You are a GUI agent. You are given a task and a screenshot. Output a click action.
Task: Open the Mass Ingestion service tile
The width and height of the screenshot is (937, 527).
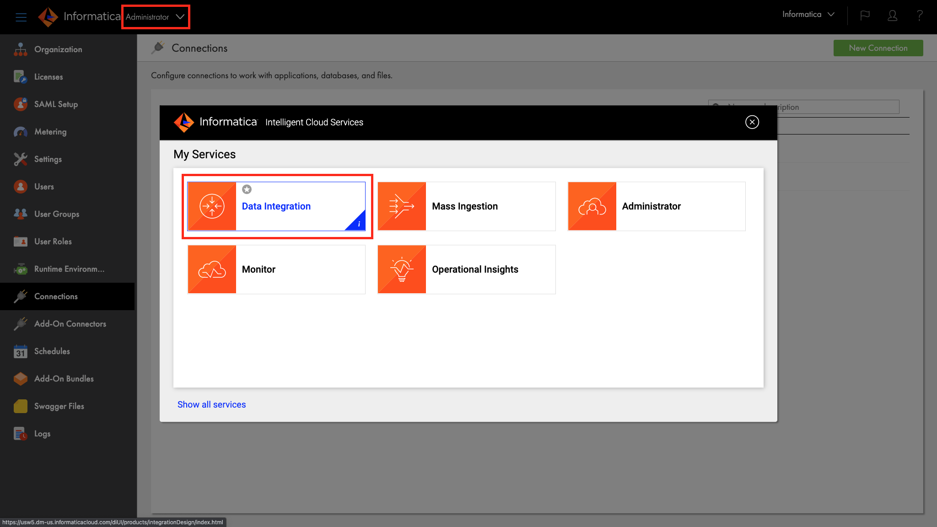[x=466, y=206]
